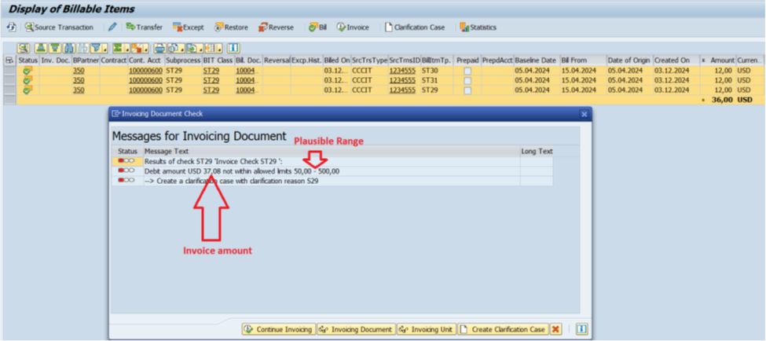The height and width of the screenshot is (341, 766).
Task: Click the select-all icon at grid corner
Action: pos(9,60)
